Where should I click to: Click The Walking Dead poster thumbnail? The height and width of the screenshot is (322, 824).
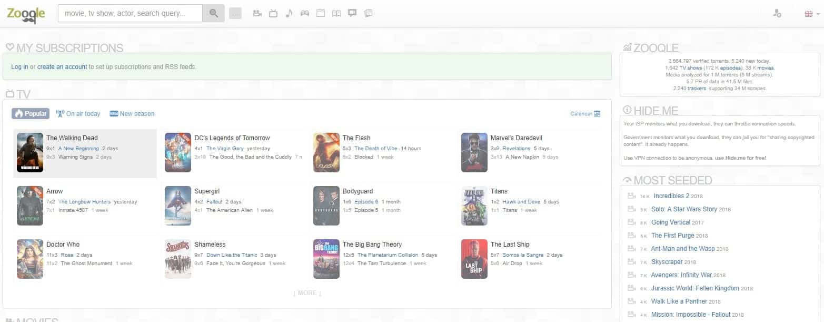pyautogui.click(x=30, y=152)
